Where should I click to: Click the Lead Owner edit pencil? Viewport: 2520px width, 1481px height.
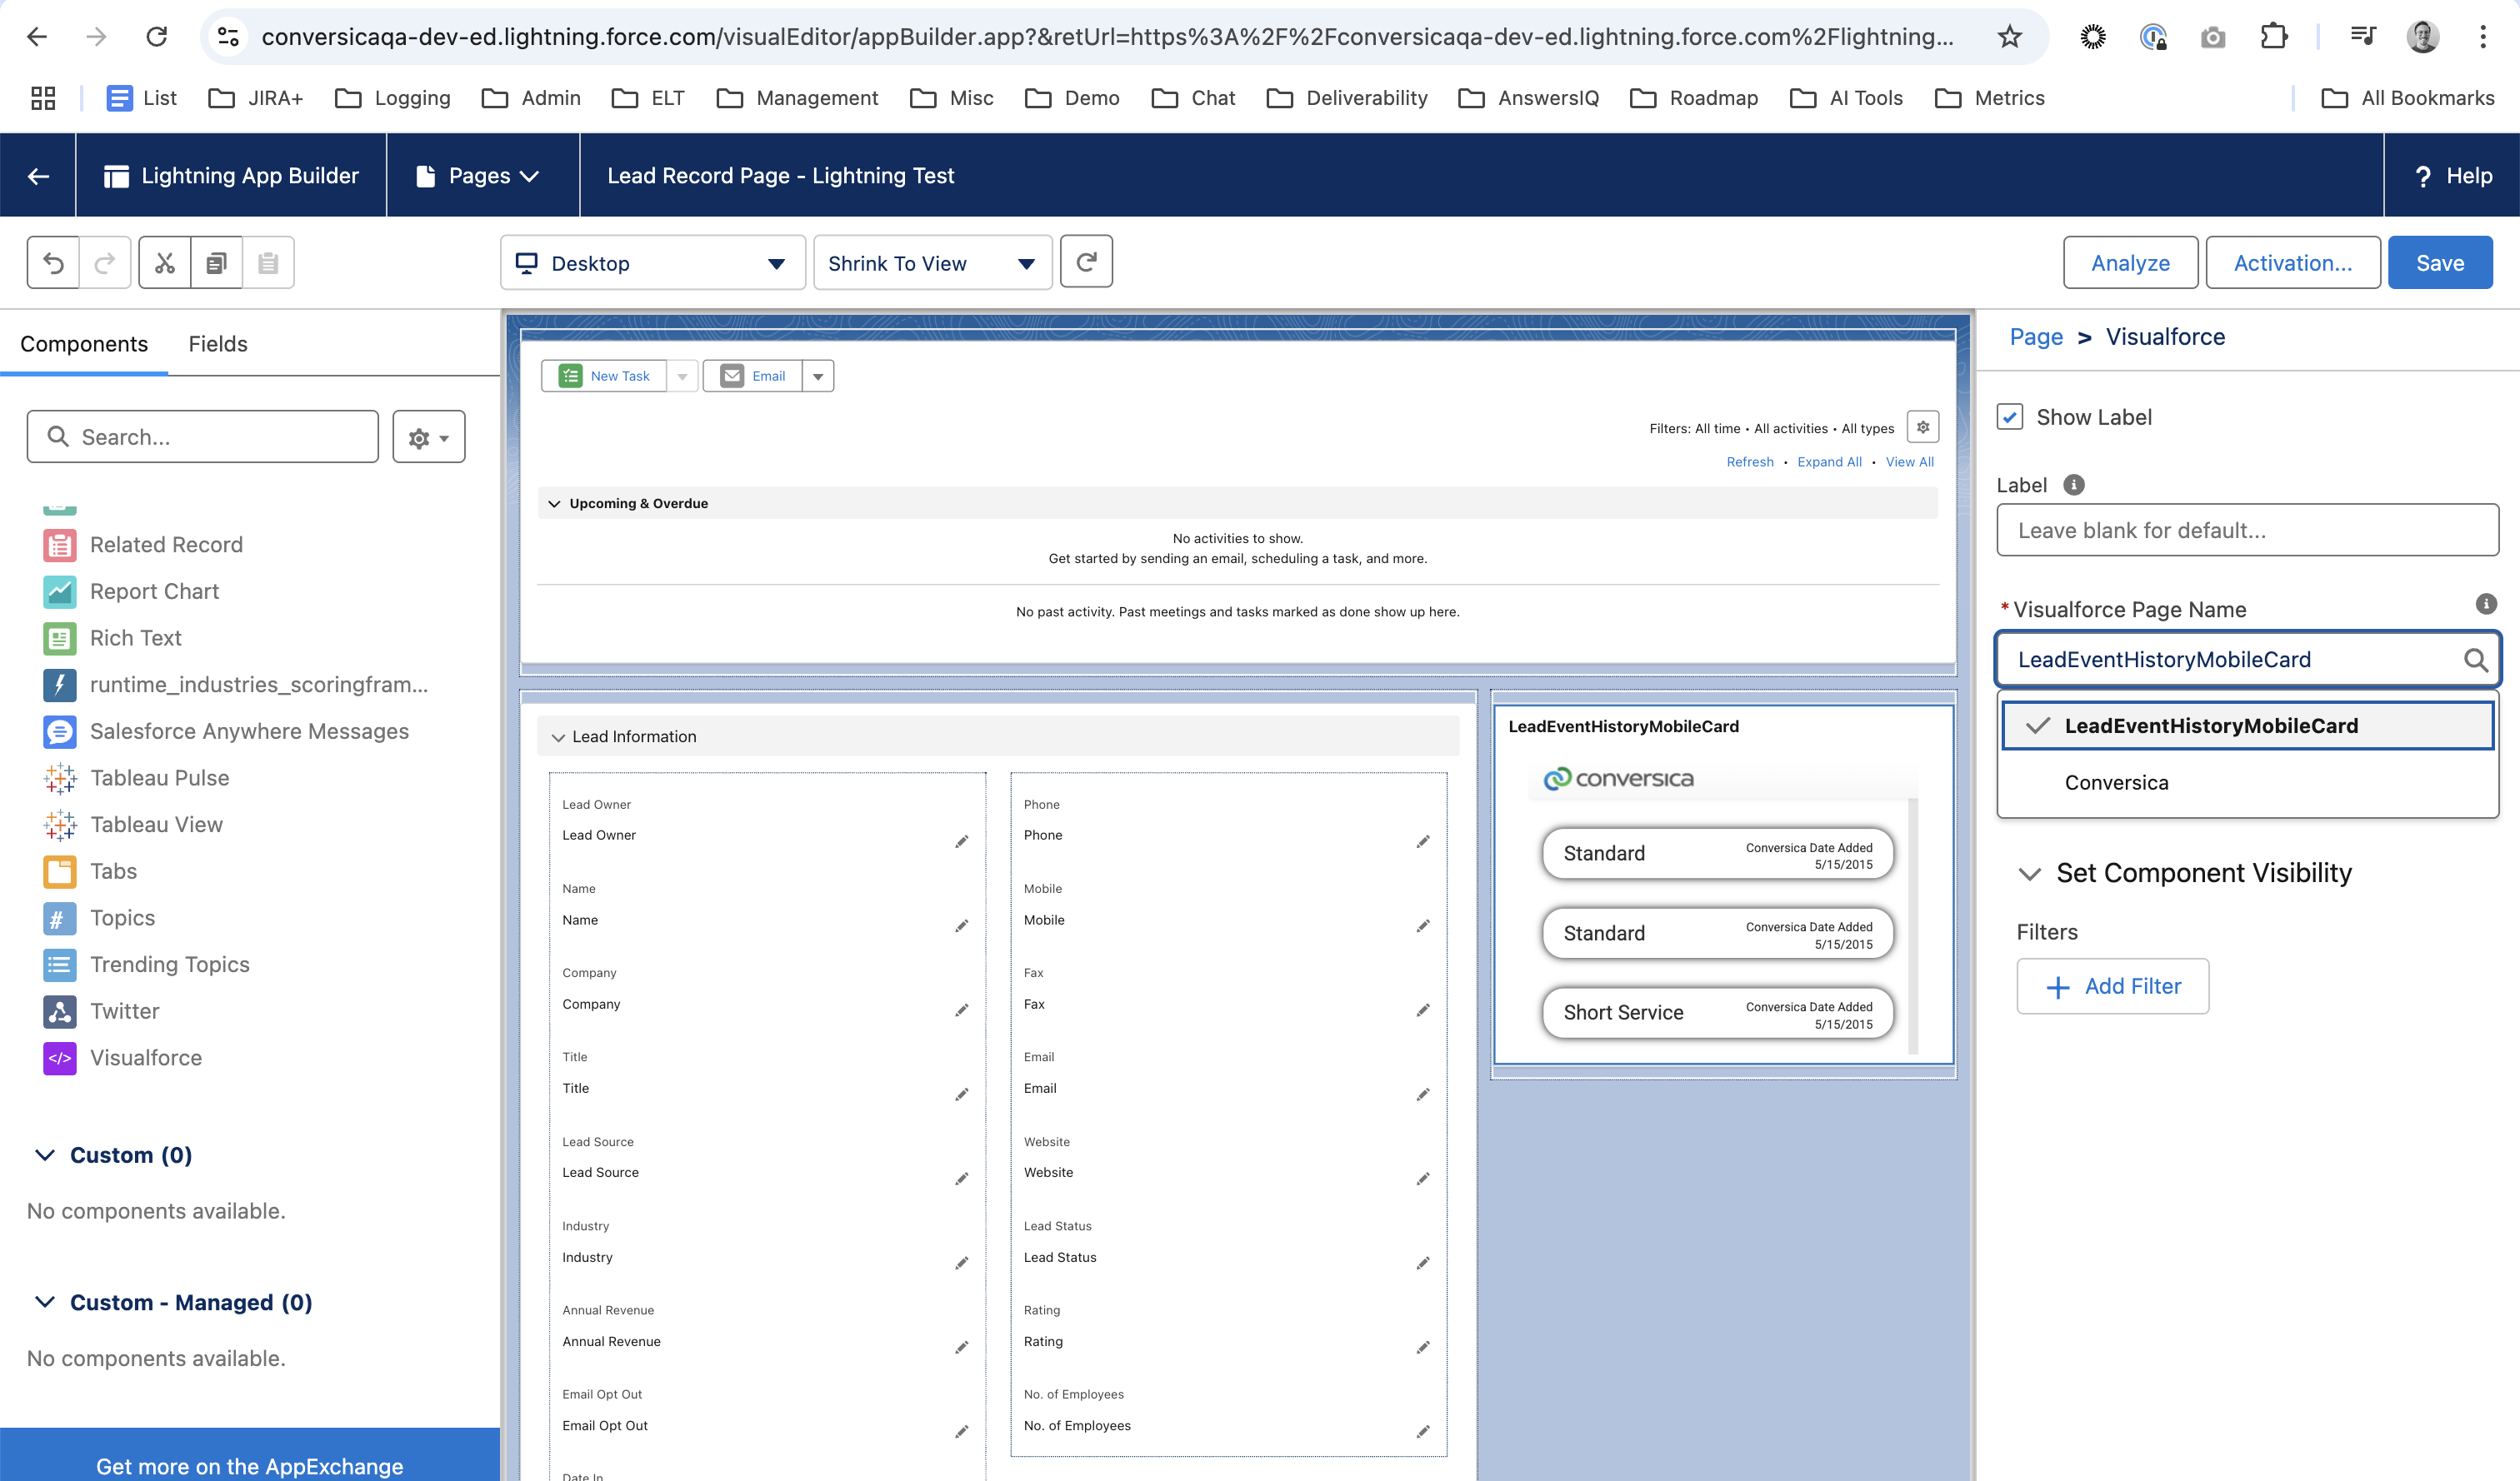coord(961,841)
